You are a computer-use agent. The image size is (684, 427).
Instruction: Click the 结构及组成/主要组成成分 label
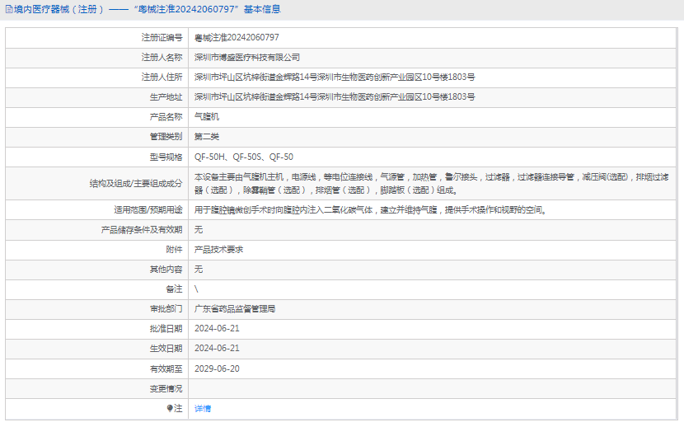coord(136,184)
